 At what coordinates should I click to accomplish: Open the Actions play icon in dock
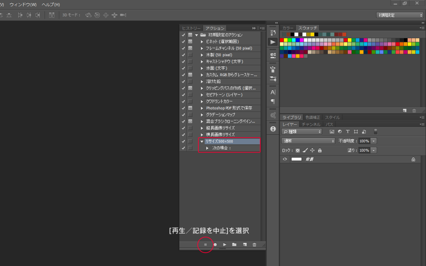273,42
